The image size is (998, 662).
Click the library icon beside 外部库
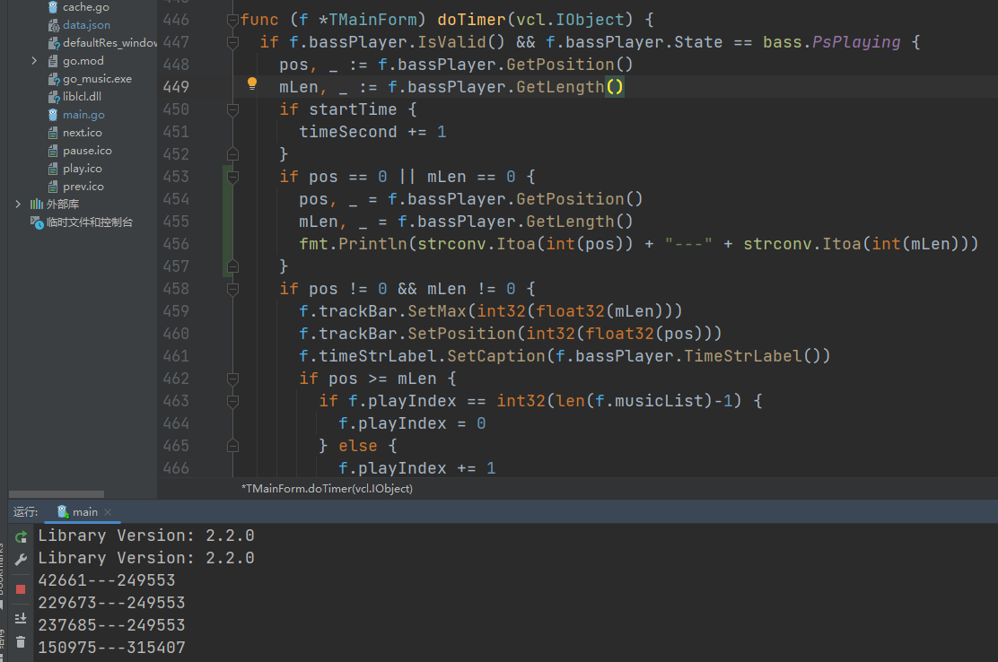(37, 205)
